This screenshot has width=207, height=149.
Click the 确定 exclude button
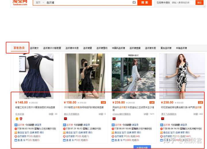(x=199, y=3)
